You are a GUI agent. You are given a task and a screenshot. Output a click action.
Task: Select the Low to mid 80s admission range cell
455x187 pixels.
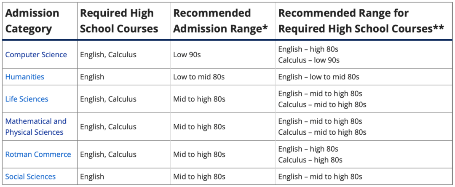tap(199, 77)
